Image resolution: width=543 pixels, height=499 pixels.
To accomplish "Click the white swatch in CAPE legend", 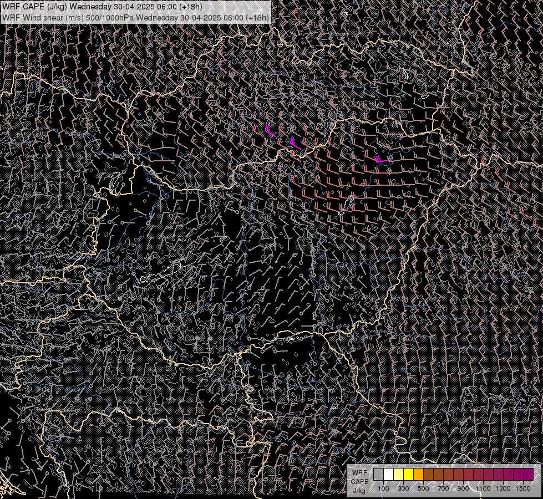I will (x=389, y=475).
